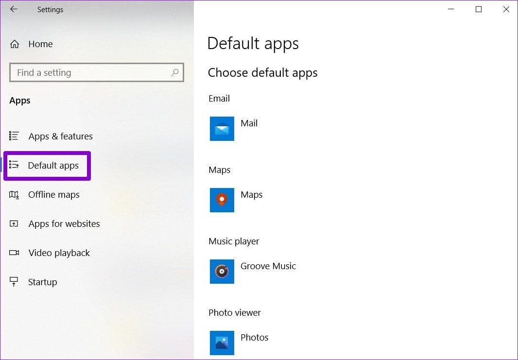518x360 pixels.
Task: Click the Photos app icon tile
Action: coord(222,343)
